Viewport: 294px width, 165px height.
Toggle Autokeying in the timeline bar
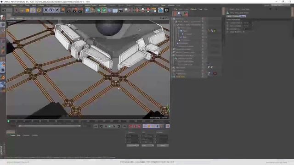click(135, 126)
